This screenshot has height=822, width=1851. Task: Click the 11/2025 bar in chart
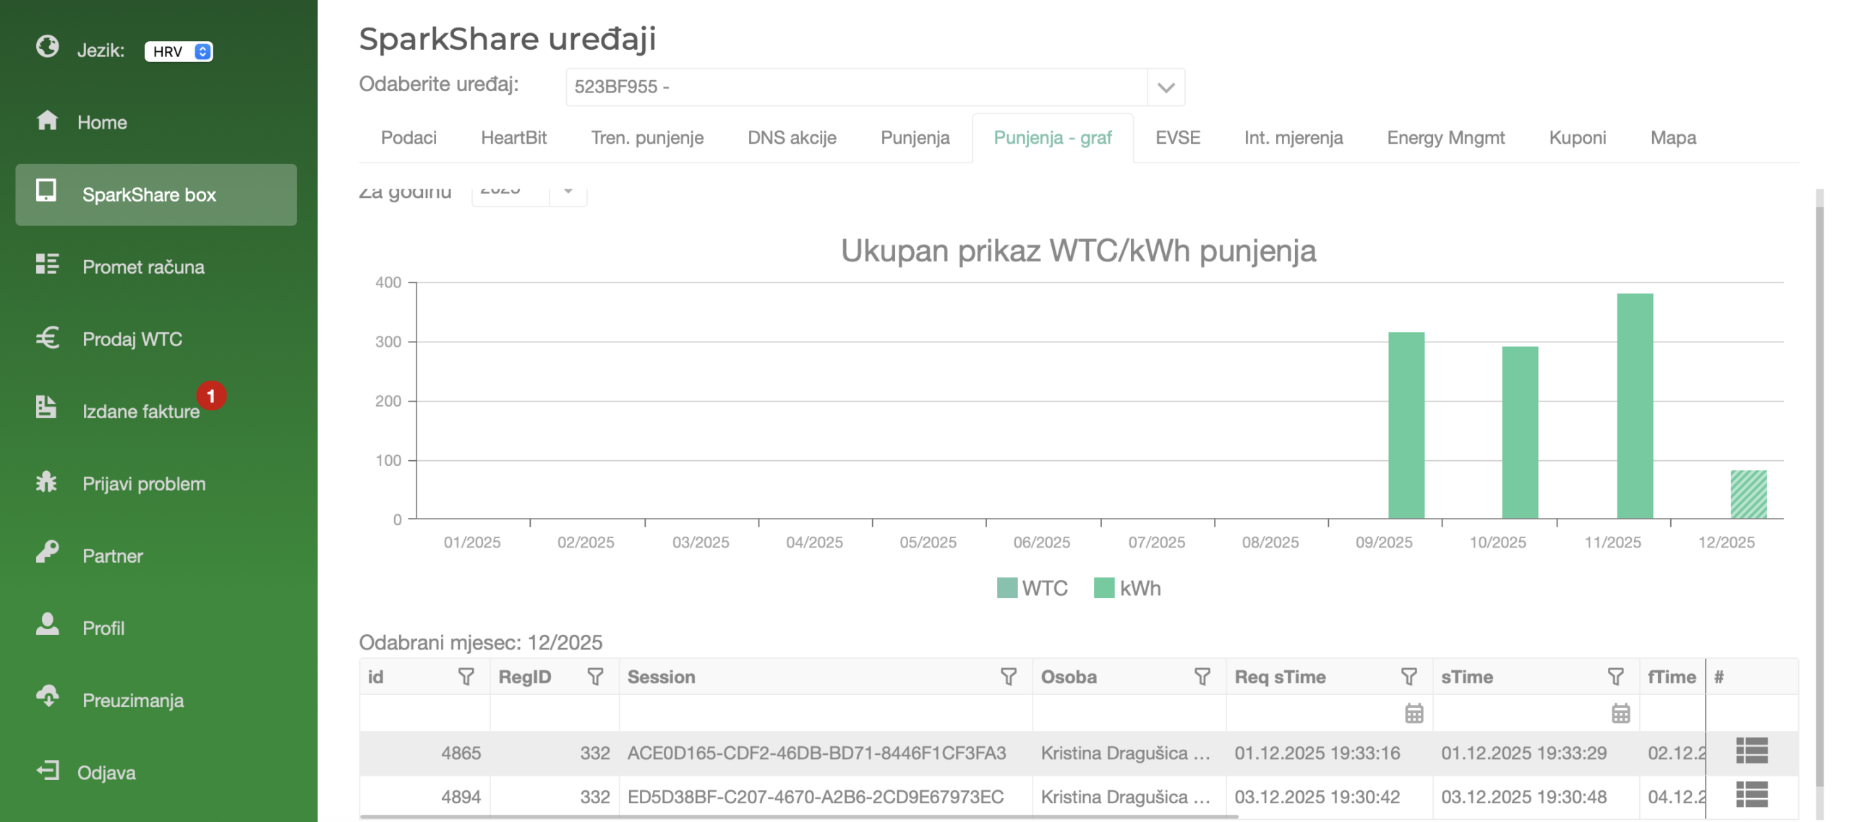click(x=1634, y=406)
